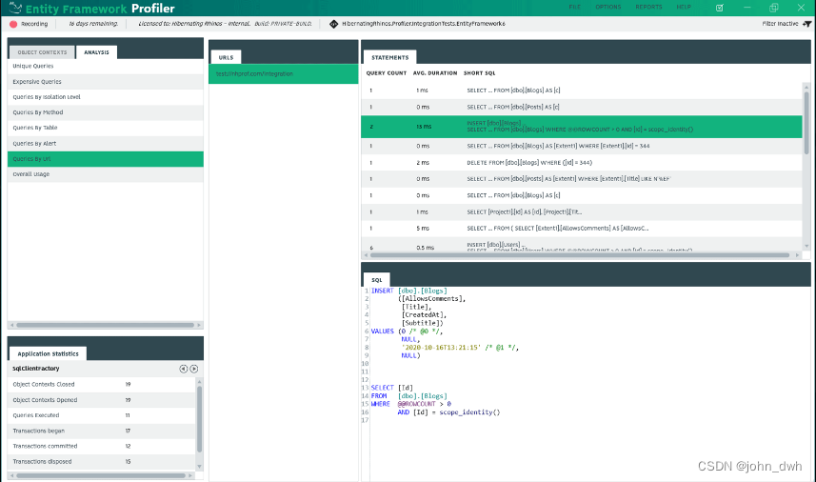The height and width of the screenshot is (482, 816).
Task: Click the Filter inactive funnel icon
Action: tap(807, 23)
